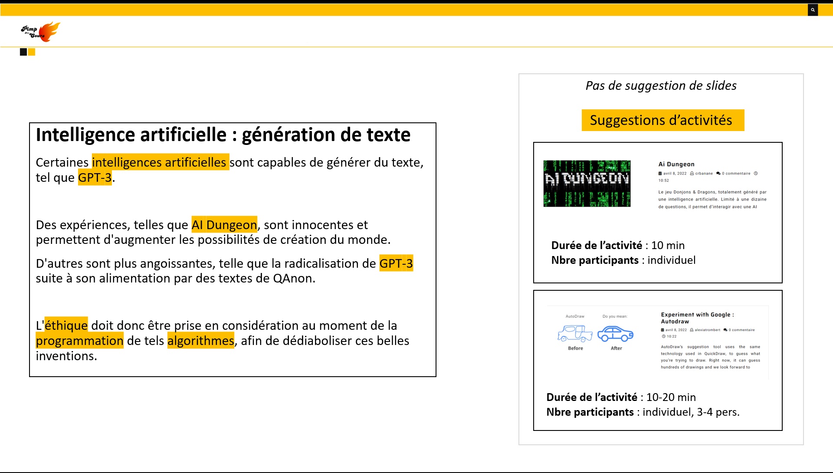The height and width of the screenshot is (473, 833).
Task: Click the user icon next to alexiatrombert
Action: 692,330
